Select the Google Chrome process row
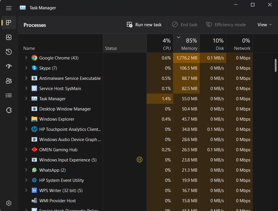Screen dimensions: 278x211 [x=58, y=58]
